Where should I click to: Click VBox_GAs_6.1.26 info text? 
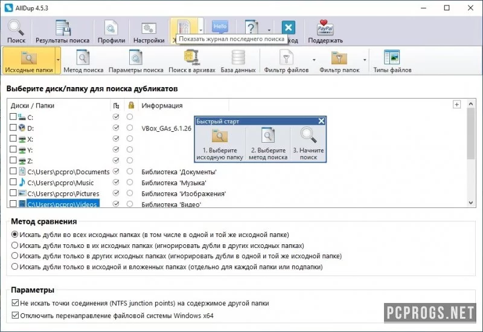pyautogui.click(x=167, y=128)
